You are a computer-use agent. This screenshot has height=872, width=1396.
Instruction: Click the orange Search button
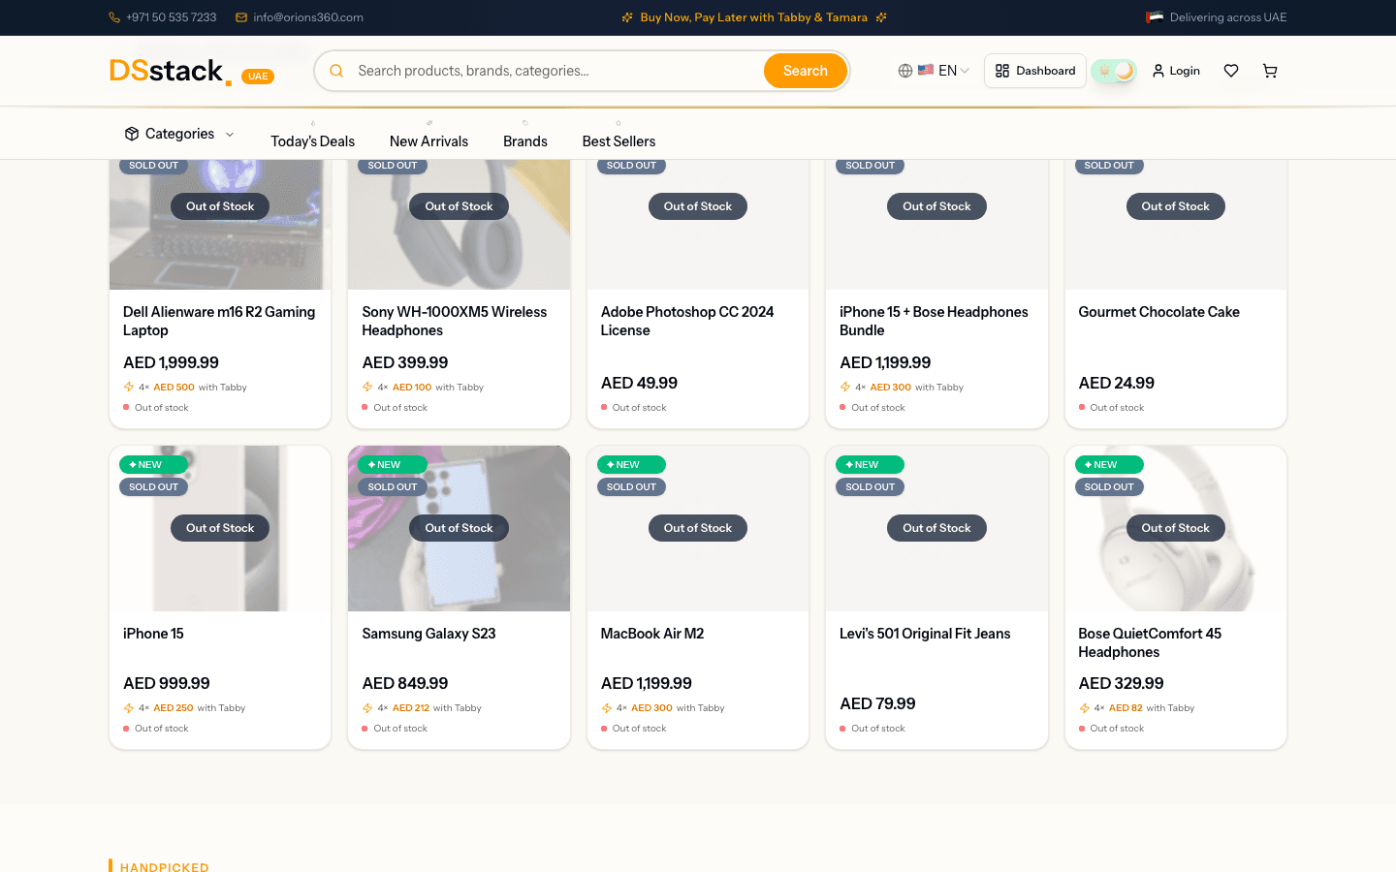click(806, 71)
